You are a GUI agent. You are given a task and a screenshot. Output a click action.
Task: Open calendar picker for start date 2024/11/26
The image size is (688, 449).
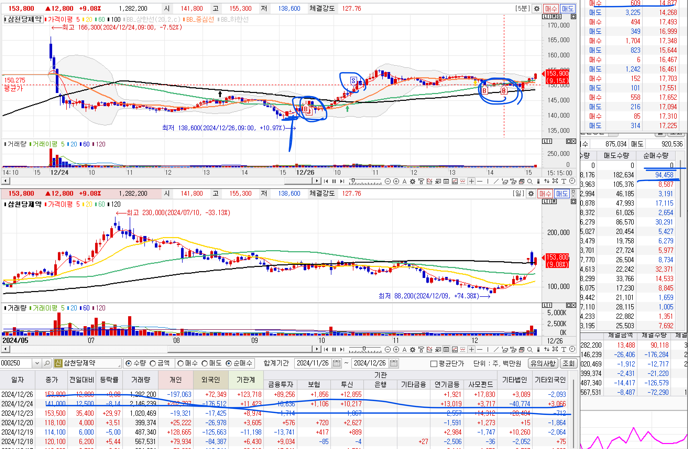point(336,363)
